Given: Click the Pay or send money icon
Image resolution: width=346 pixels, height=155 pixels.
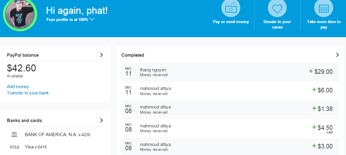Looking at the screenshot, I should (231, 8).
